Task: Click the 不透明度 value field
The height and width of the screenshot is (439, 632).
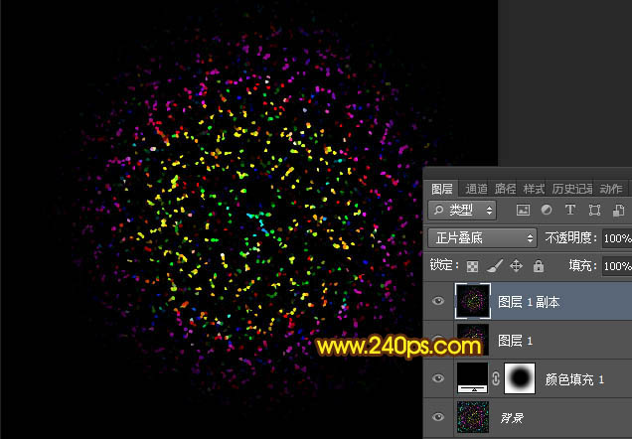Action: click(x=617, y=238)
